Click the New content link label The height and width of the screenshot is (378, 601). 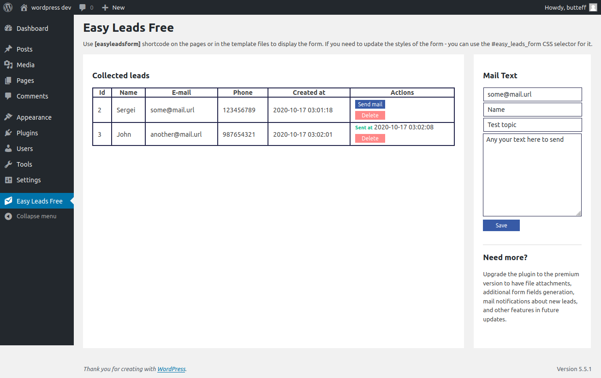pos(119,7)
